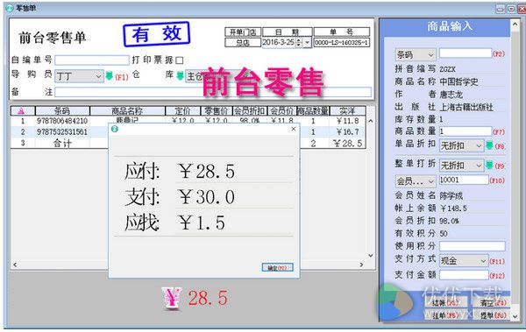The image size is (526, 332).
Task: Click the ￥28.5 total cell in table
Action: [x=348, y=143]
